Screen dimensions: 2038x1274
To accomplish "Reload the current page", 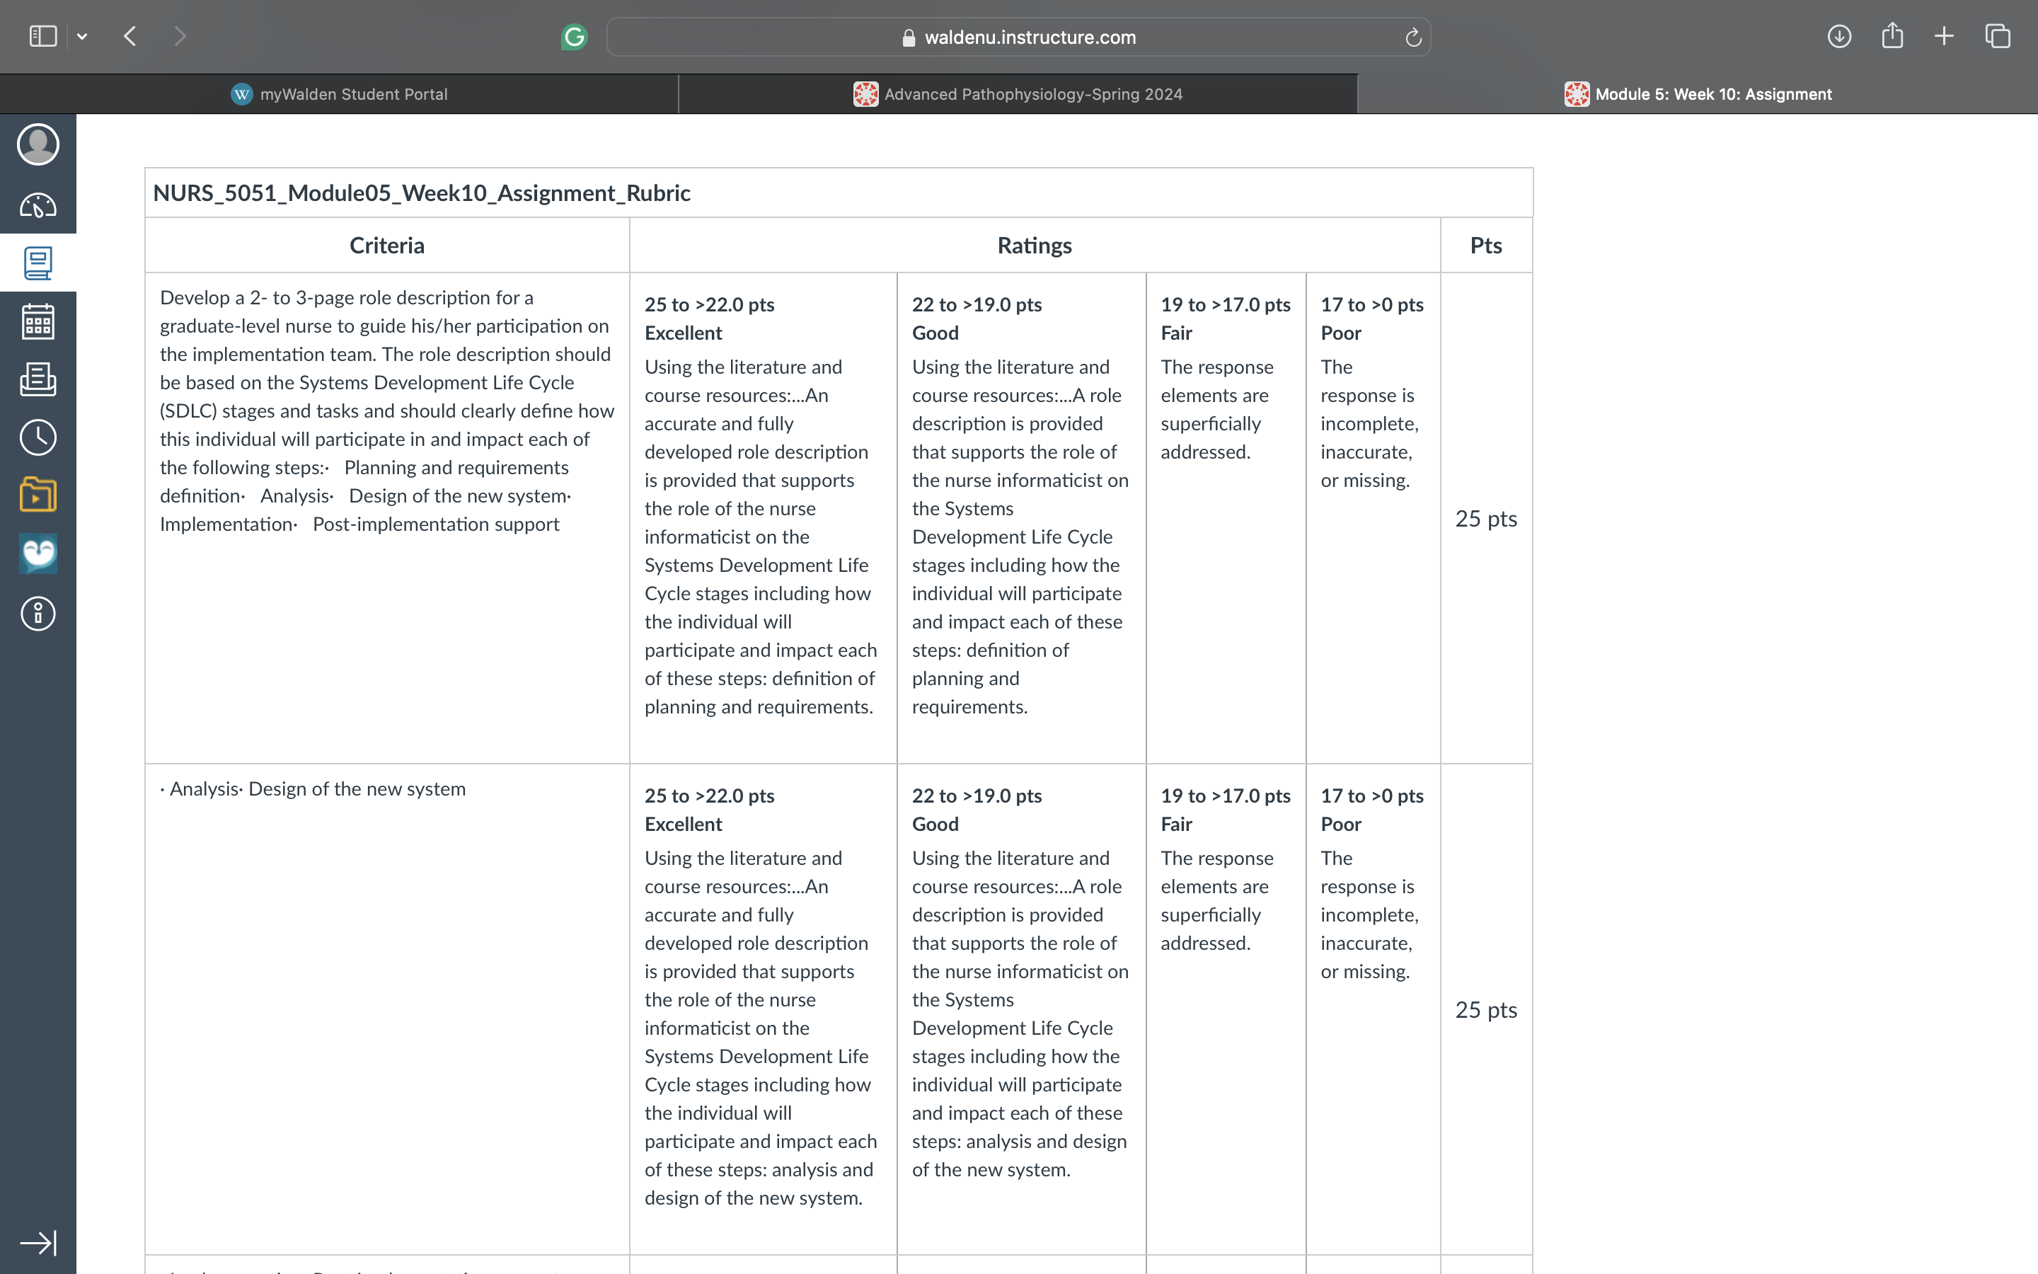I will [x=1413, y=37].
